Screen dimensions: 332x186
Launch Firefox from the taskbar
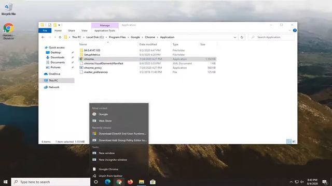130,182
